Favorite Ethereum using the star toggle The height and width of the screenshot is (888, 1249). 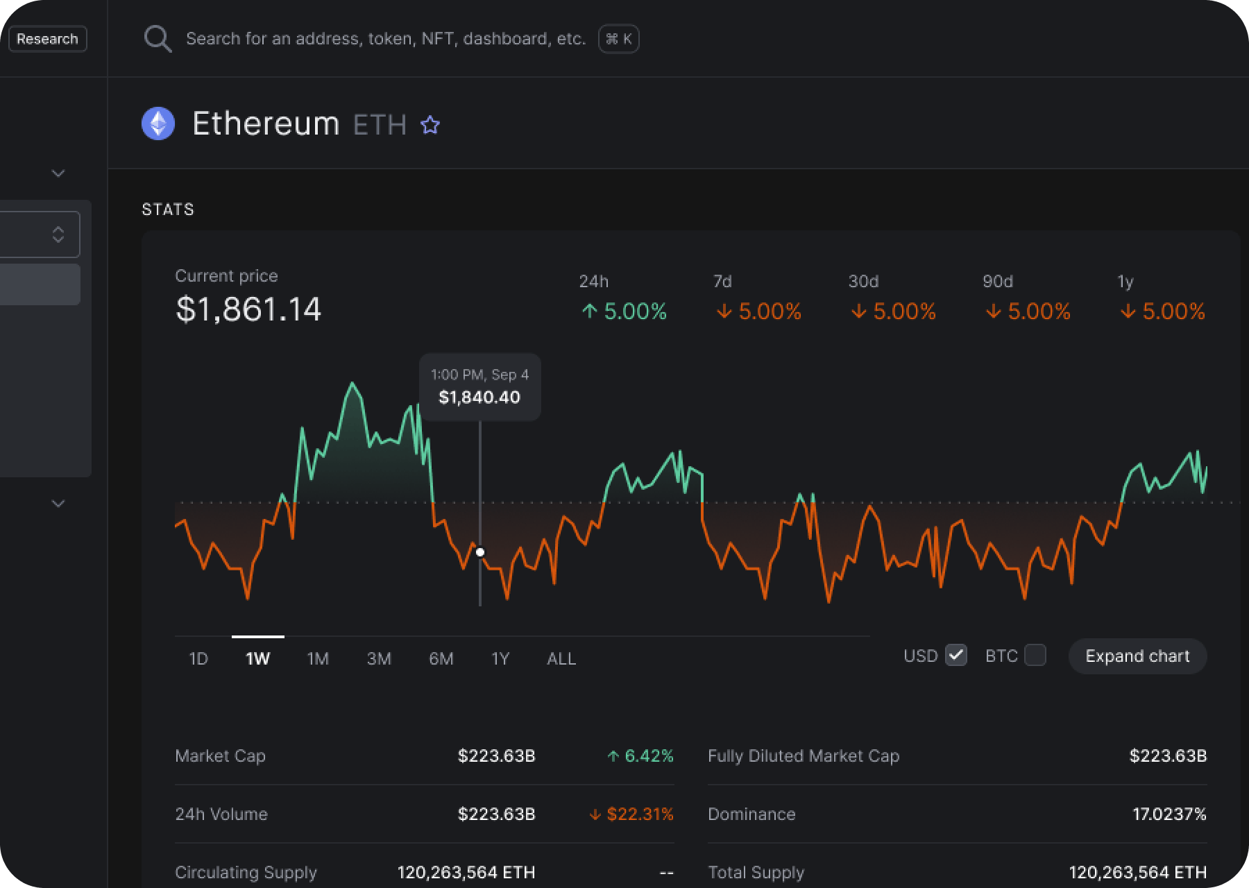pyautogui.click(x=430, y=125)
